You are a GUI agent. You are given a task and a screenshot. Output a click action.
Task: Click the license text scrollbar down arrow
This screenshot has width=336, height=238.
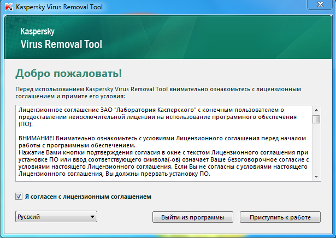(316, 177)
